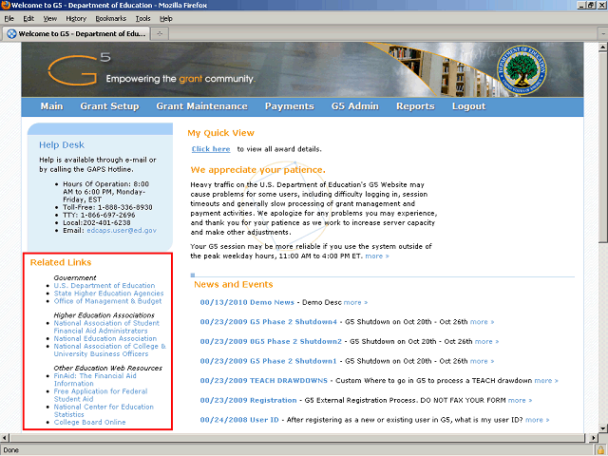This screenshot has height=456, width=608.
Task: Click the padlock icon in status bar
Action: click(x=600, y=450)
